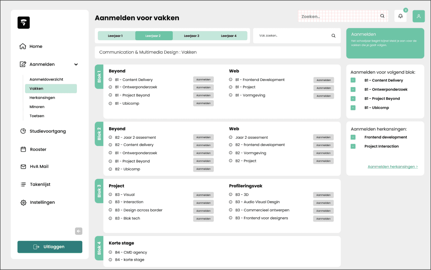Show info for B4 - CMD agency

pos(111,252)
